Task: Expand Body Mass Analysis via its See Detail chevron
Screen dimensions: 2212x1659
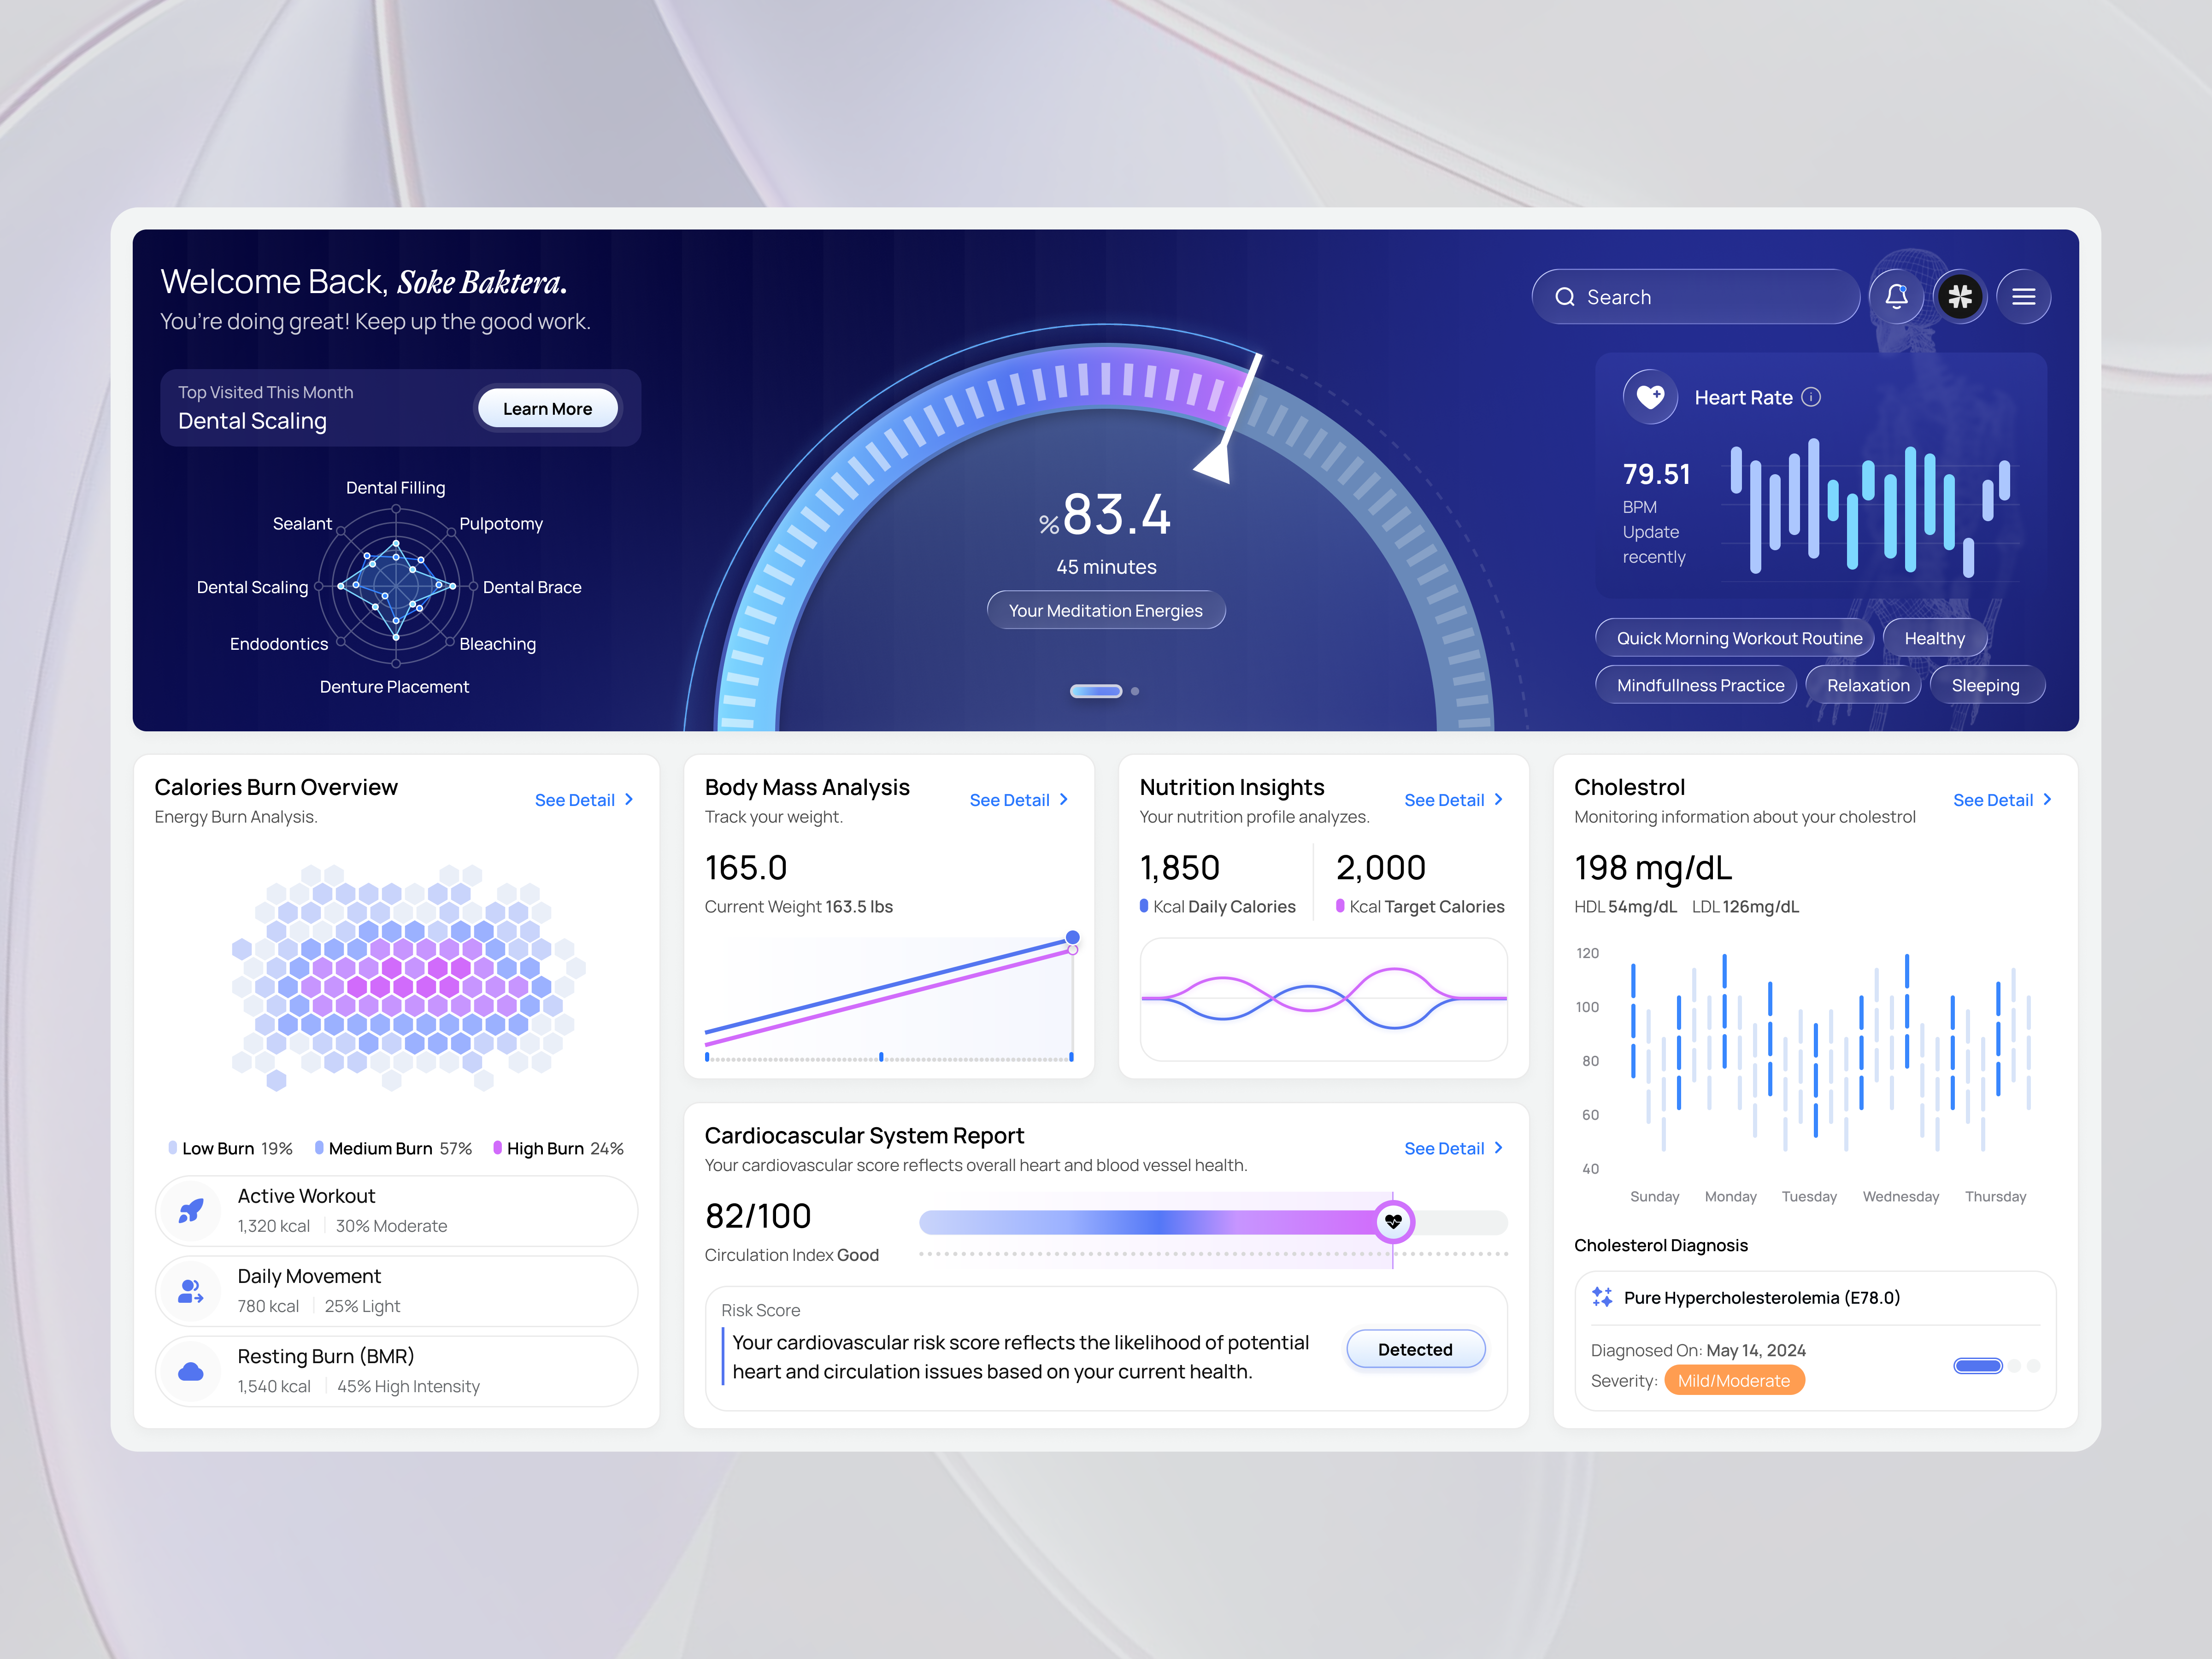Action: tap(1063, 799)
